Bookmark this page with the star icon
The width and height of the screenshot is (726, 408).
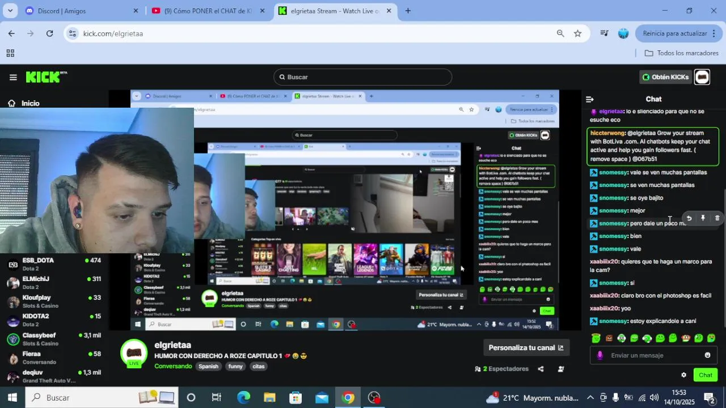pyautogui.click(x=577, y=33)
